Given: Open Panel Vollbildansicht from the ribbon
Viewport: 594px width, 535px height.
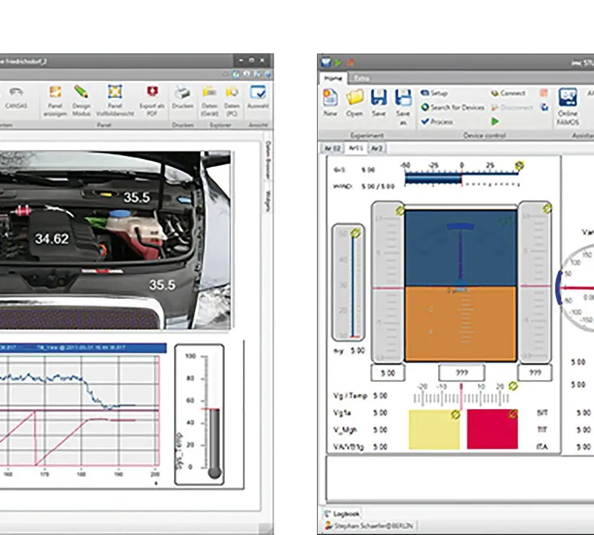Looking at the screenshot, I should [115, 92].
